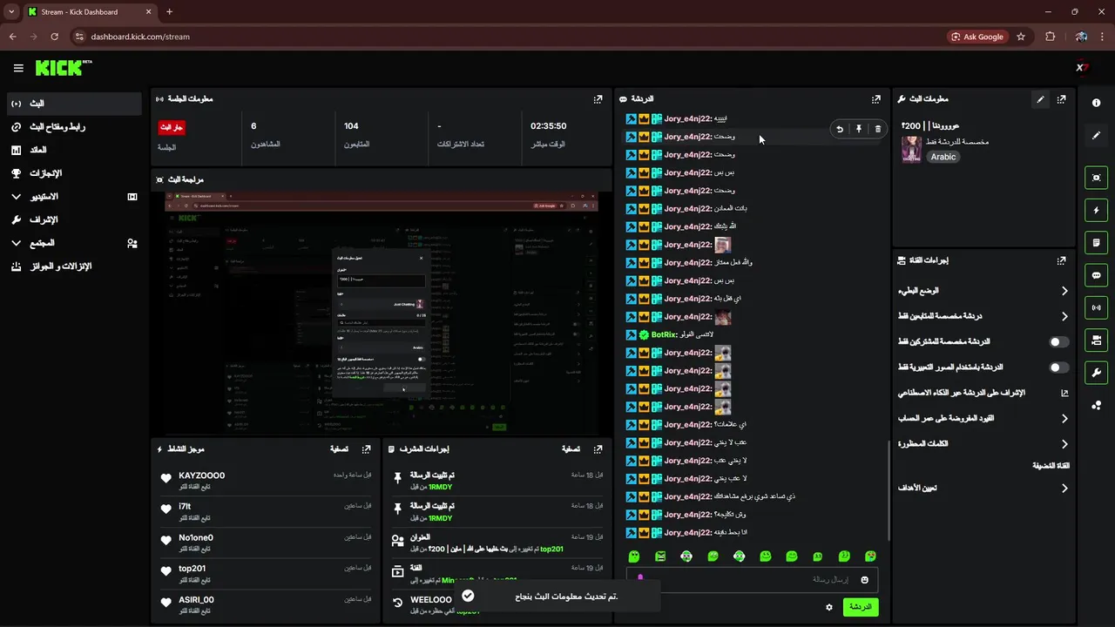Image resolution: width=1115 pixels, height=627 pixels.
Task: Toggle the document mod-actions widget icon
Action: click(1096, 243)
